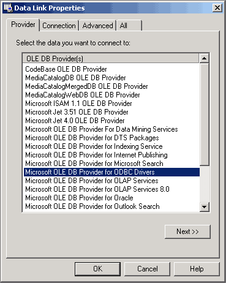Select the Provider for OLAP Services row without 8.0
This screenshot has width=226, height=283.
pos(111,181)
